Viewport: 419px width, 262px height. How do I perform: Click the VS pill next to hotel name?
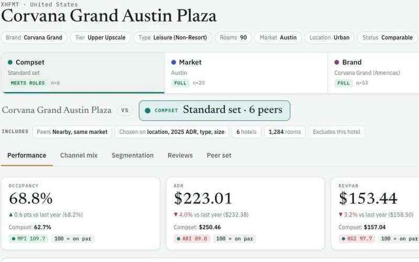pyautogui.click(x=125, y=110)
